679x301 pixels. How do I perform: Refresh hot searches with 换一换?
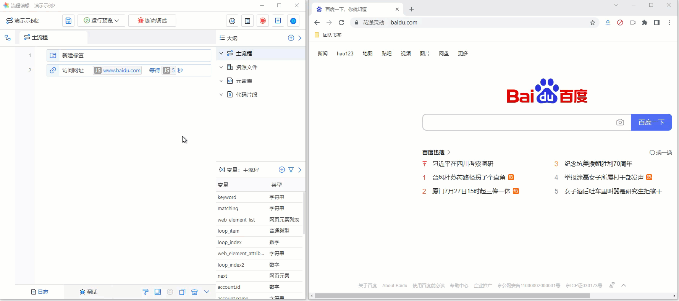coord(661,152)
